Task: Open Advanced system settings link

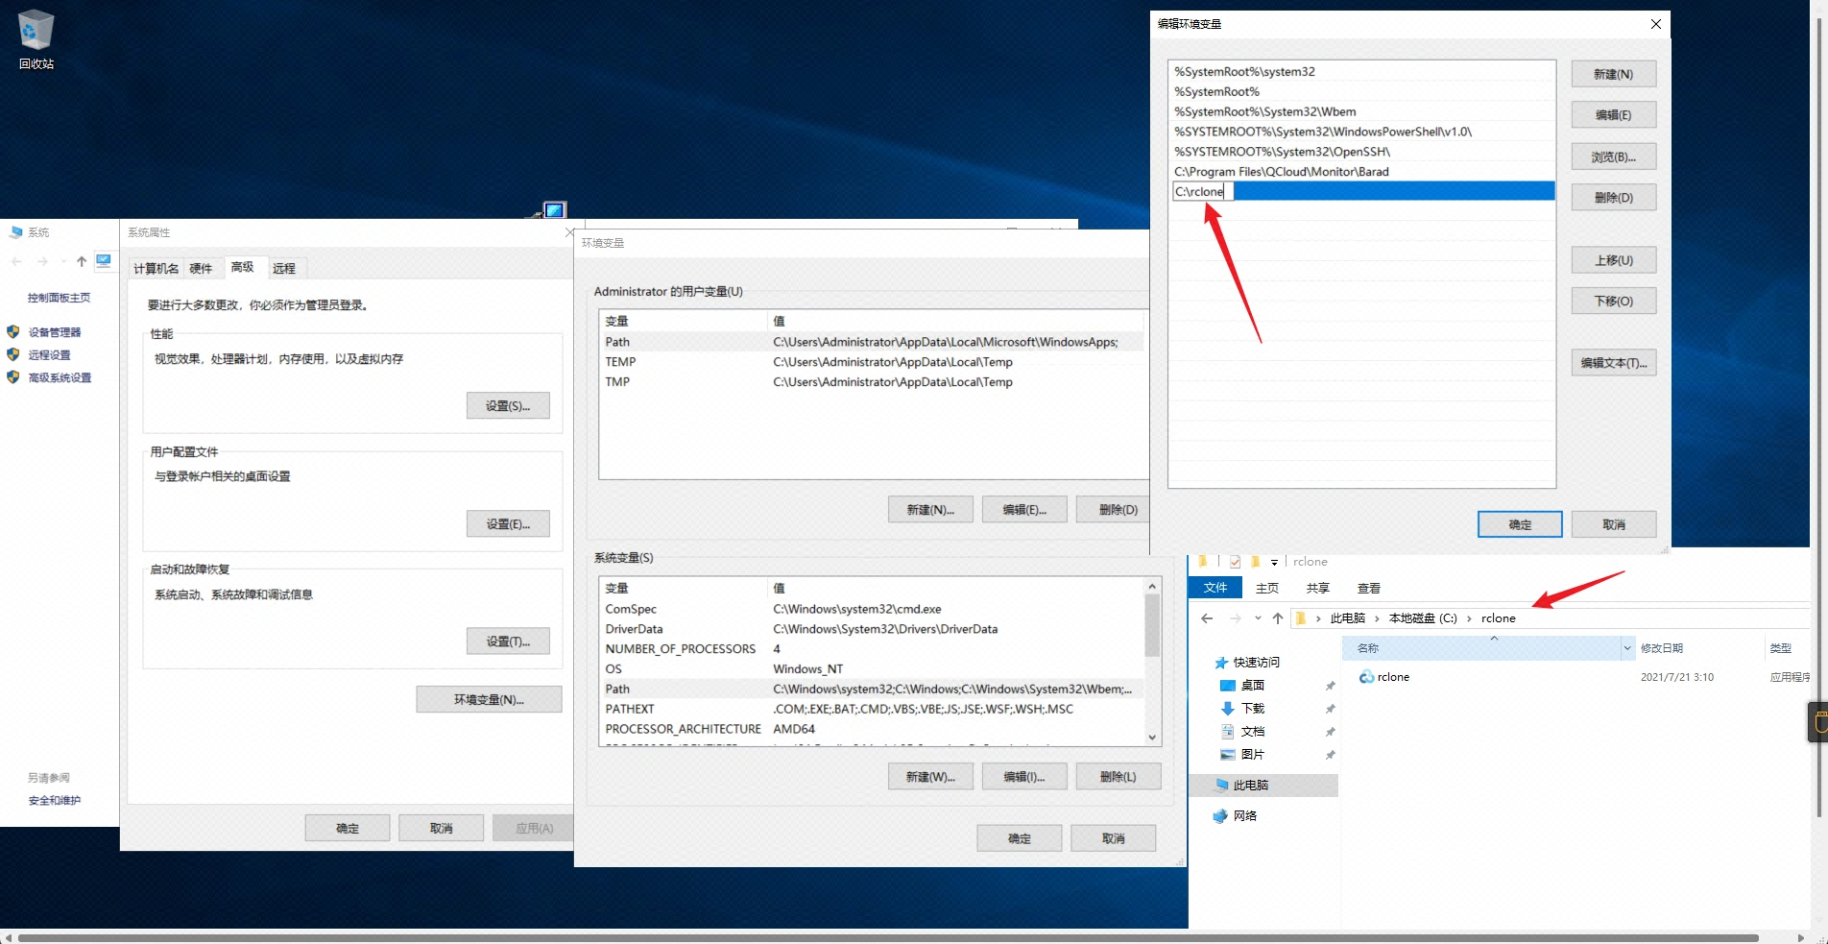Action: [x=60, y=378]
